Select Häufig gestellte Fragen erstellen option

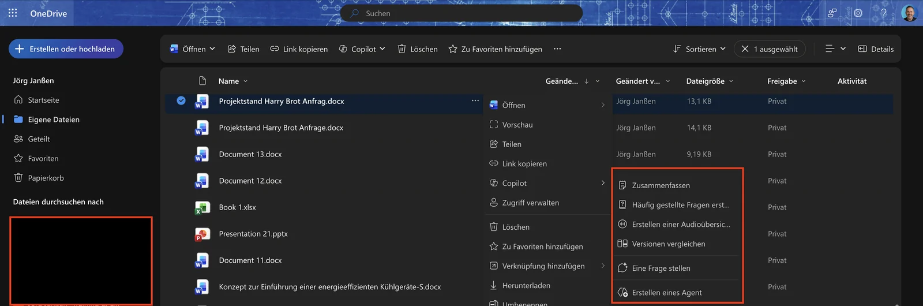point(677,206)
